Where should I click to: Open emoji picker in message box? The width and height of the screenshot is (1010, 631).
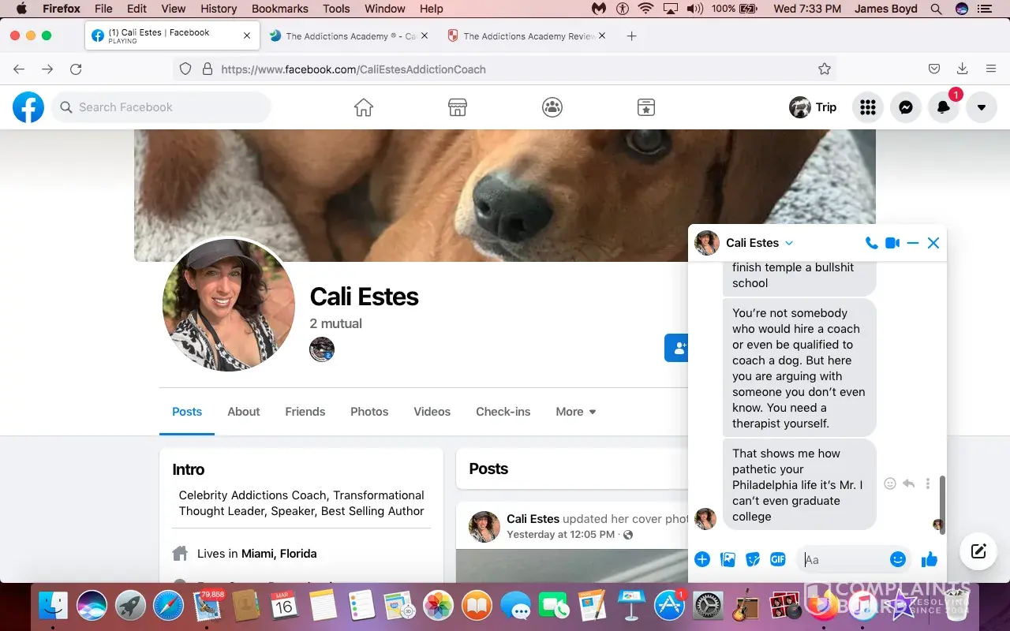tap(897, 559)
